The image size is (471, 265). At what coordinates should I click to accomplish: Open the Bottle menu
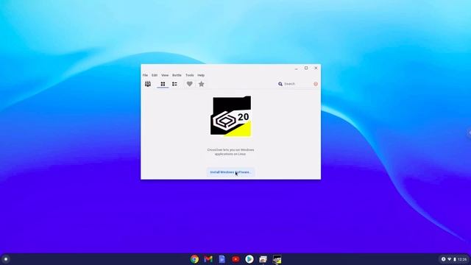point(177,75)
